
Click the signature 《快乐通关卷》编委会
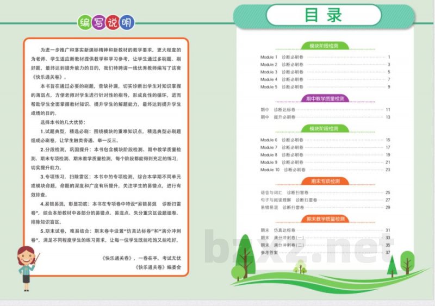point(158,267)
